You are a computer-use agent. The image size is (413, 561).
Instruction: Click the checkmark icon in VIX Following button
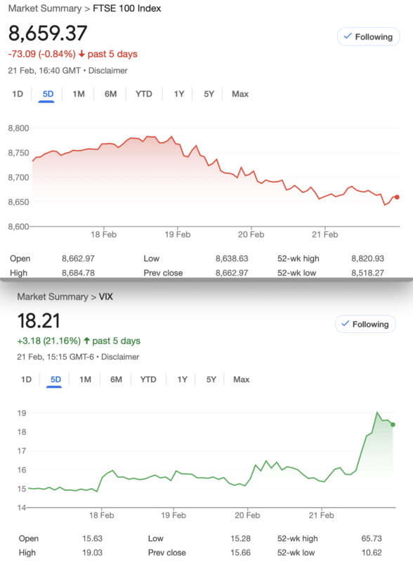(346, 323)
